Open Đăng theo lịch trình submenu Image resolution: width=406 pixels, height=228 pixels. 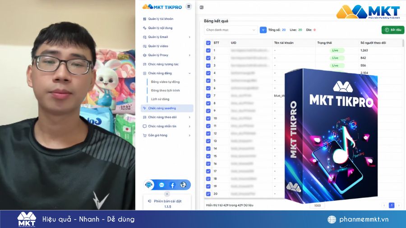(x=165, y=91)
